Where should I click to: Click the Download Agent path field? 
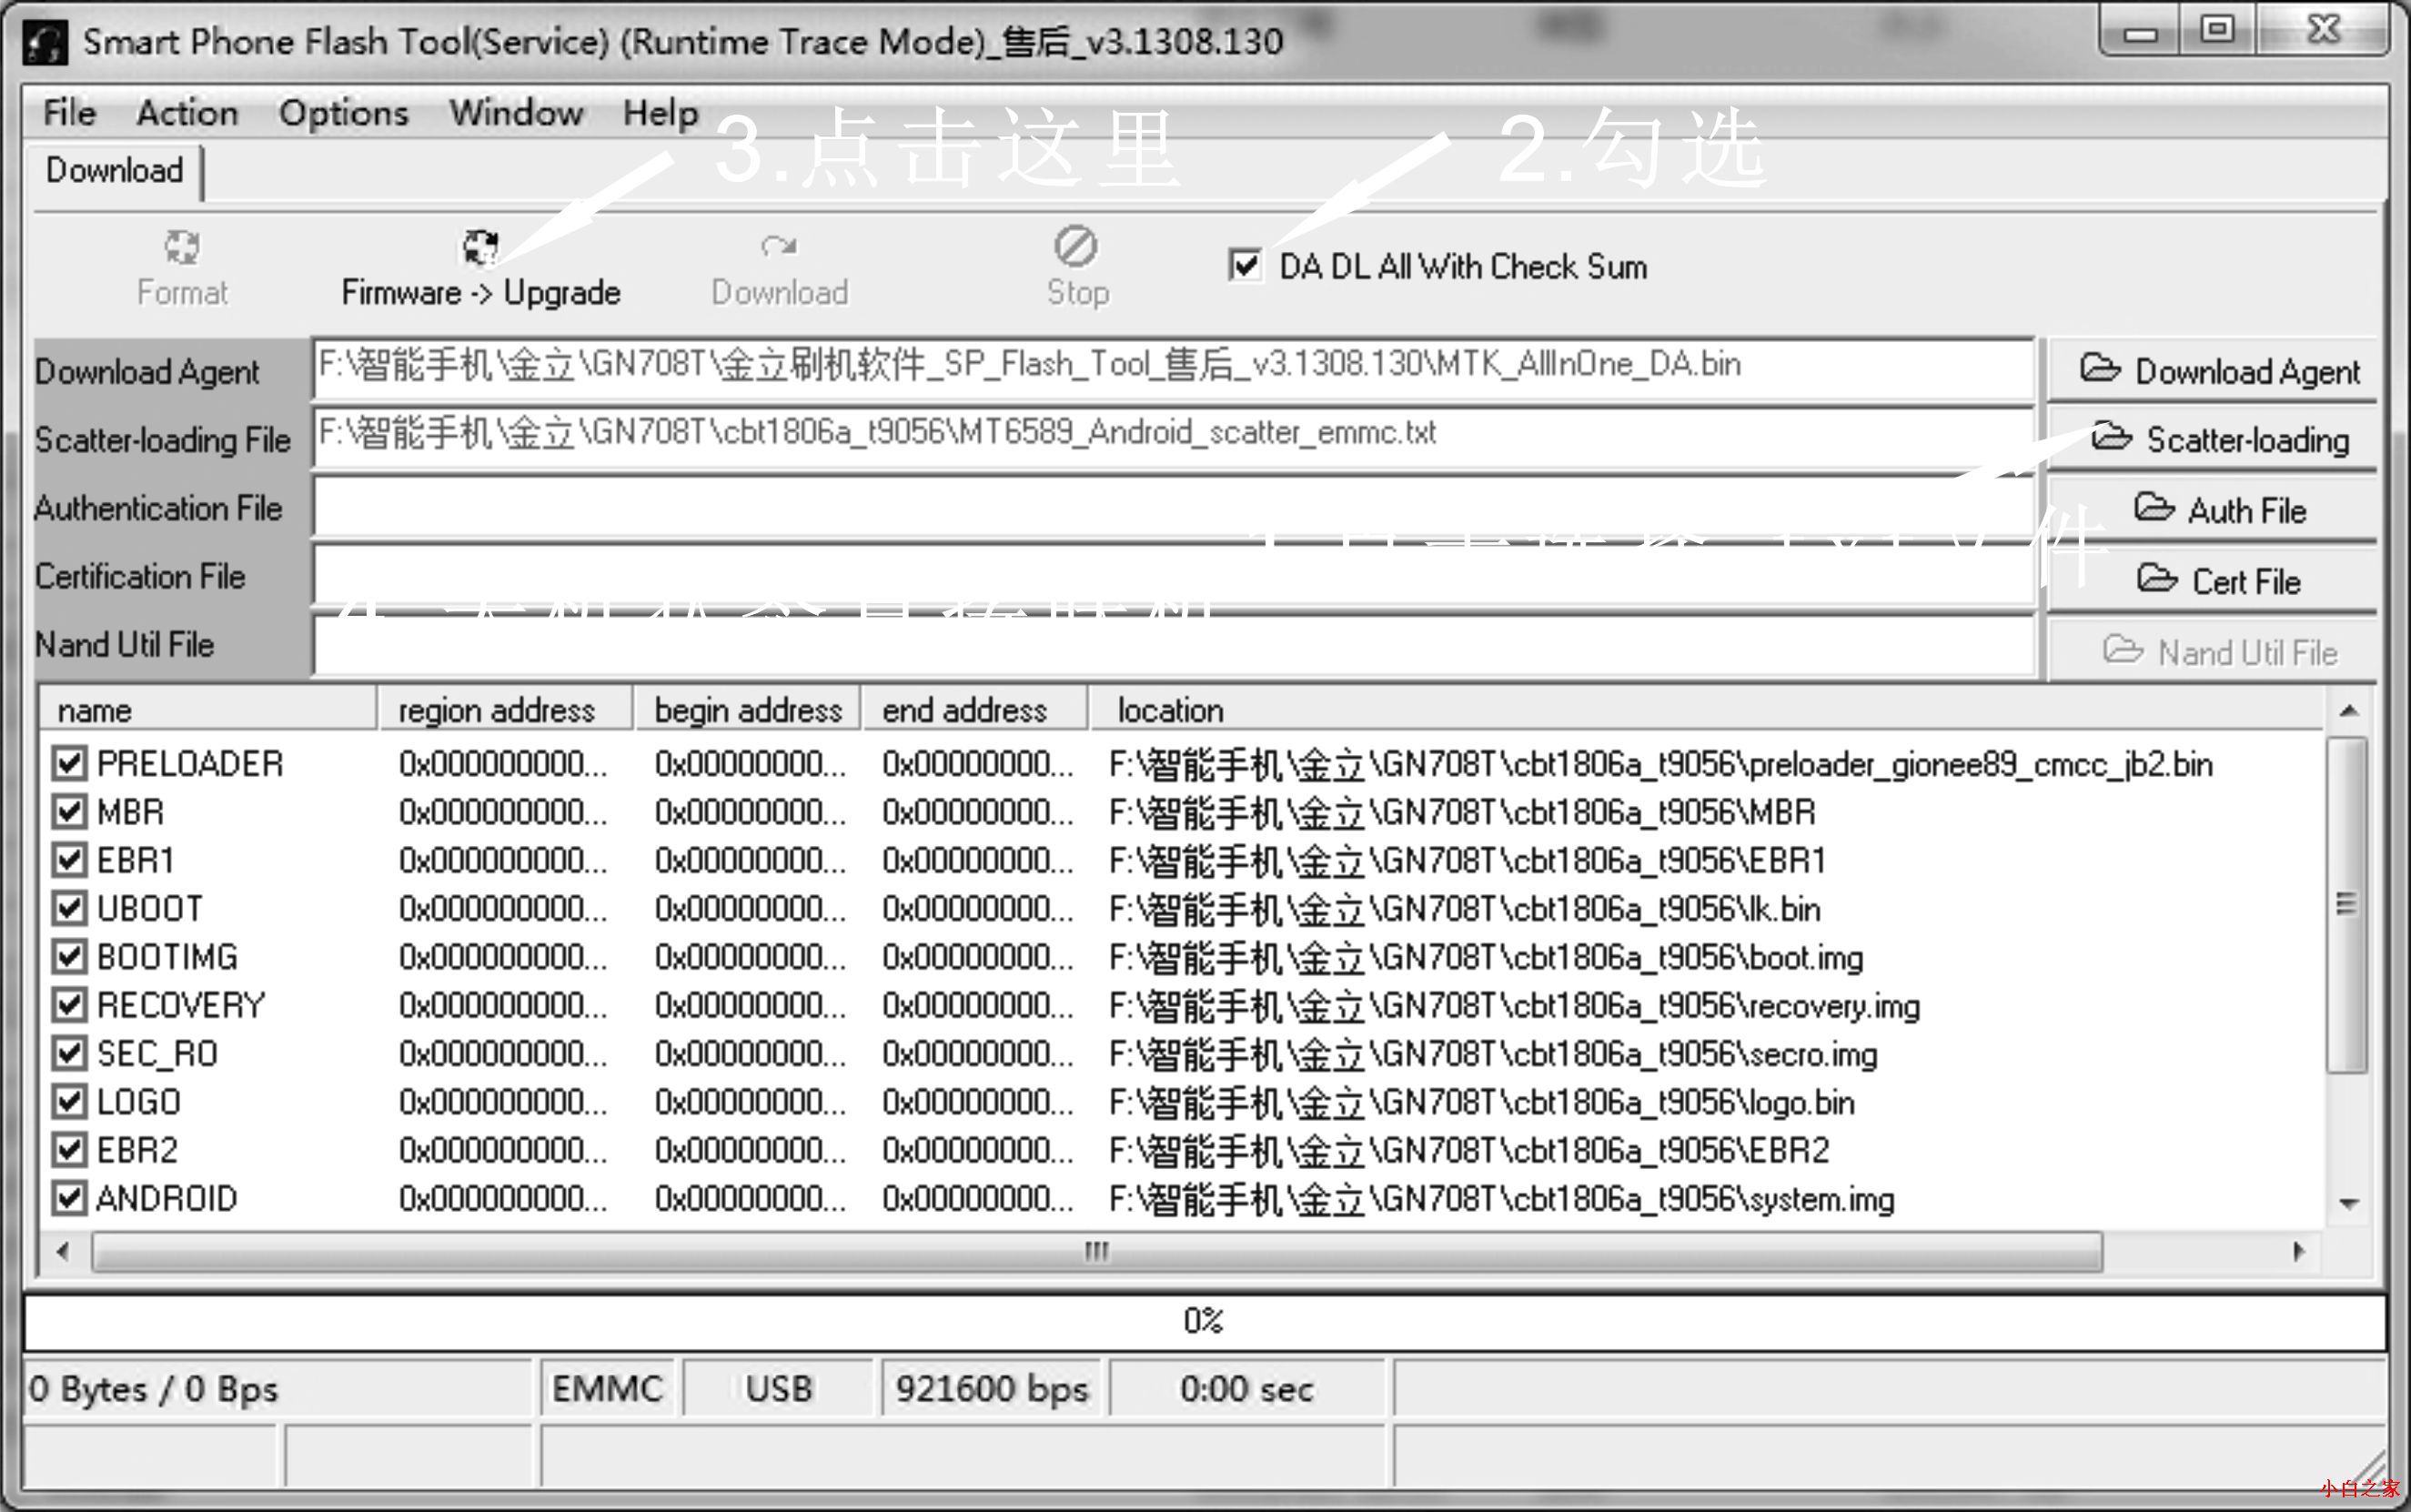[x=1173, y=369]
